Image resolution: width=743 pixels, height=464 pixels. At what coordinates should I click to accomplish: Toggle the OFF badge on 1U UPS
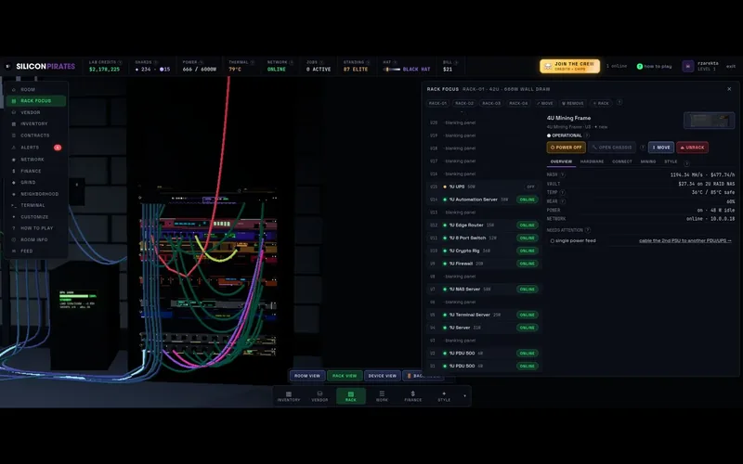coord(530,187)
